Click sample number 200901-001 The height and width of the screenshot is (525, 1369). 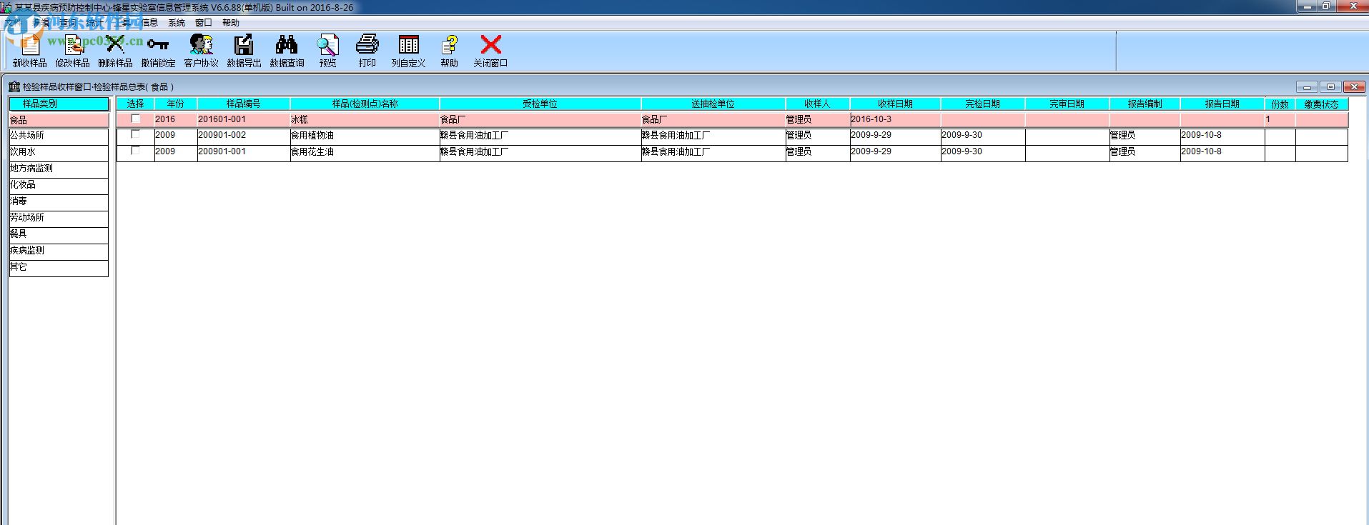pos(244,152)
